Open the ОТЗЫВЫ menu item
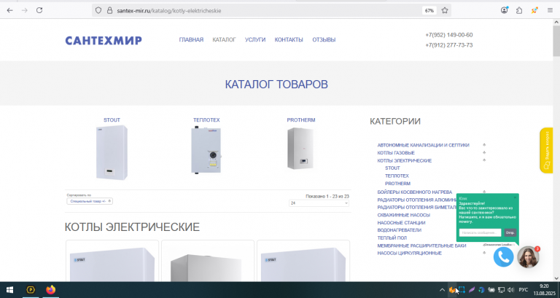560x298 pixels. coord(324,39)
